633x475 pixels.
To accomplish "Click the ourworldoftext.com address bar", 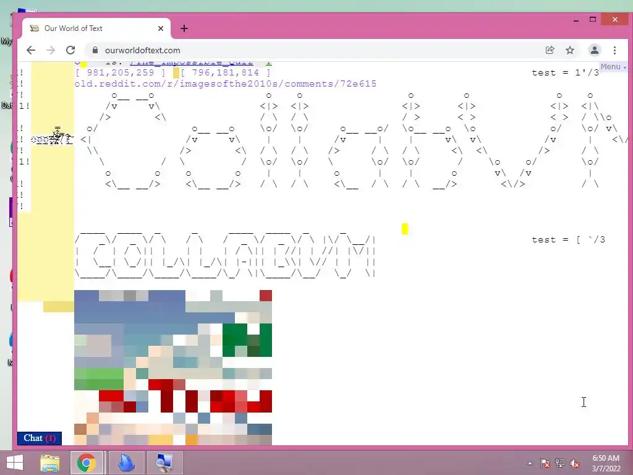I will [315, 50].
